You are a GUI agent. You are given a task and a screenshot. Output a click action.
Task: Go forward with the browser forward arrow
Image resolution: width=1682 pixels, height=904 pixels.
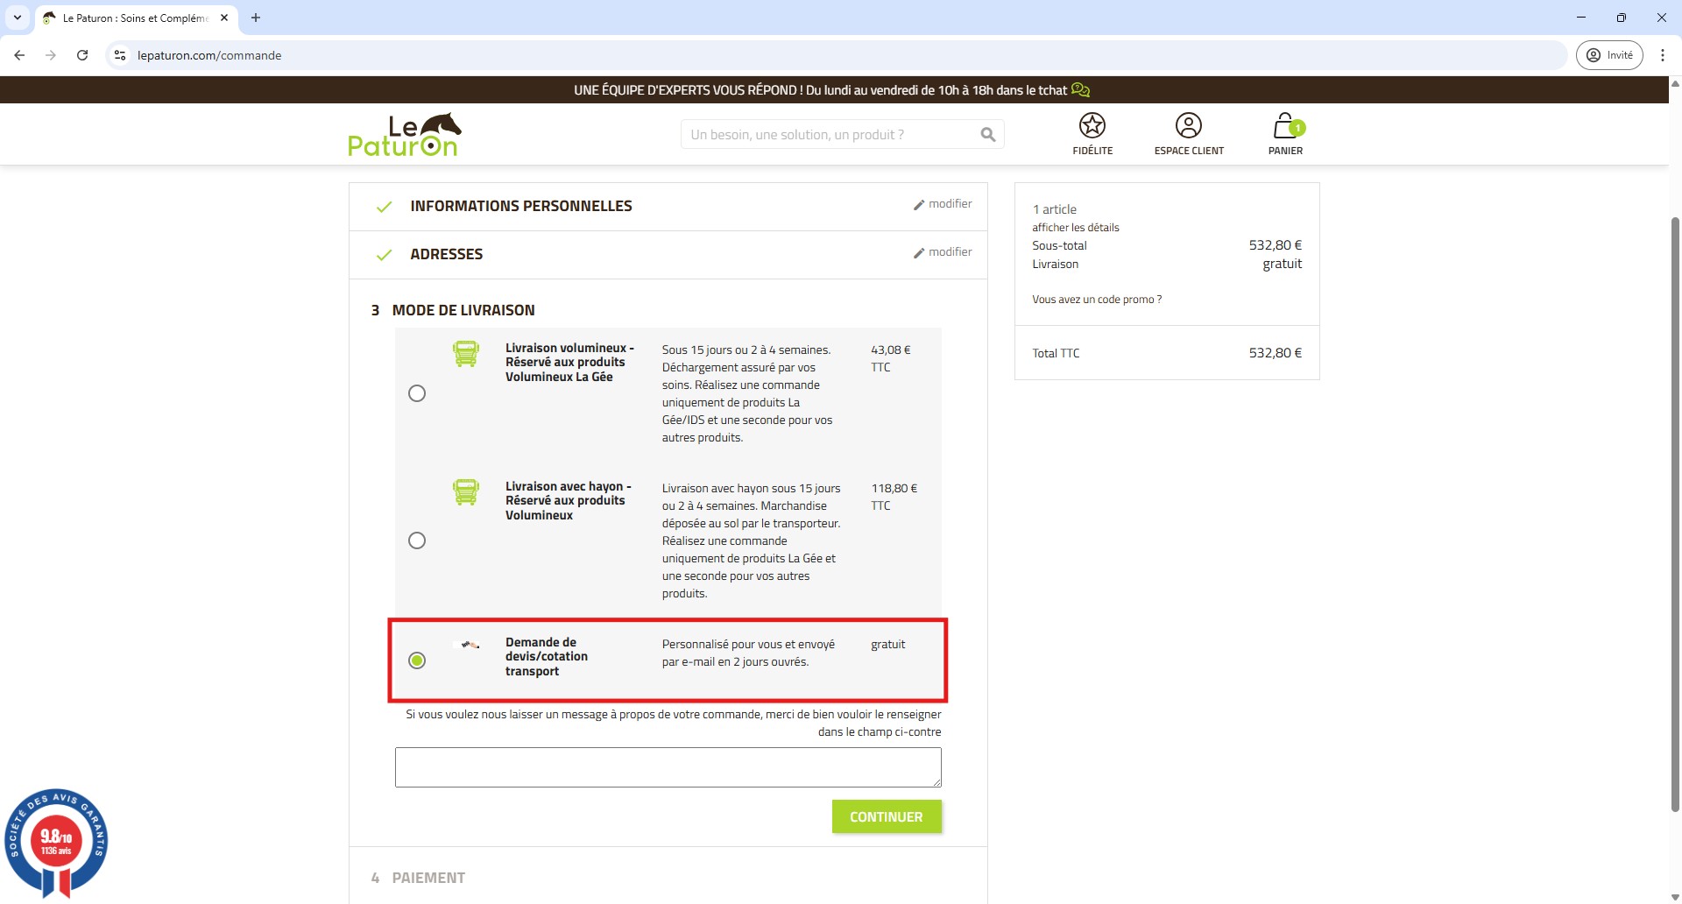(x=51, y=55)
